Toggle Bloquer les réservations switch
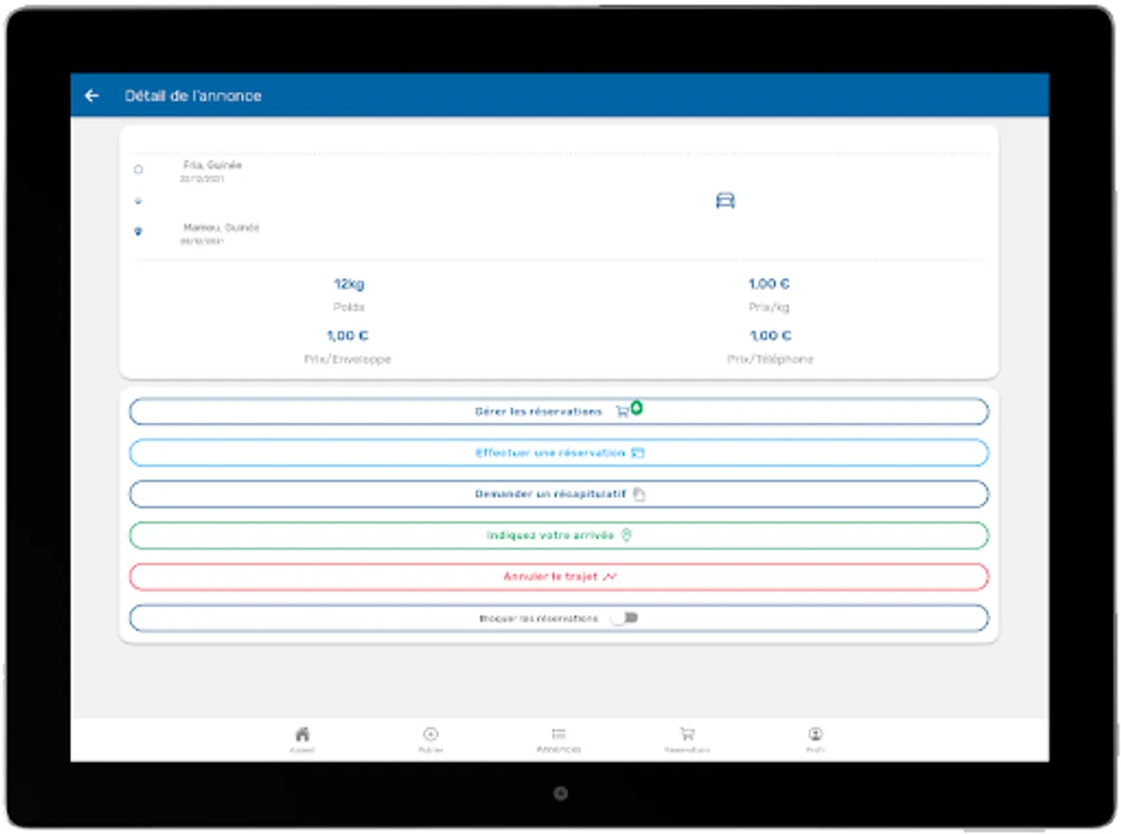The height and width of the screenshot is (834, 1121). (x=624, y=618)
